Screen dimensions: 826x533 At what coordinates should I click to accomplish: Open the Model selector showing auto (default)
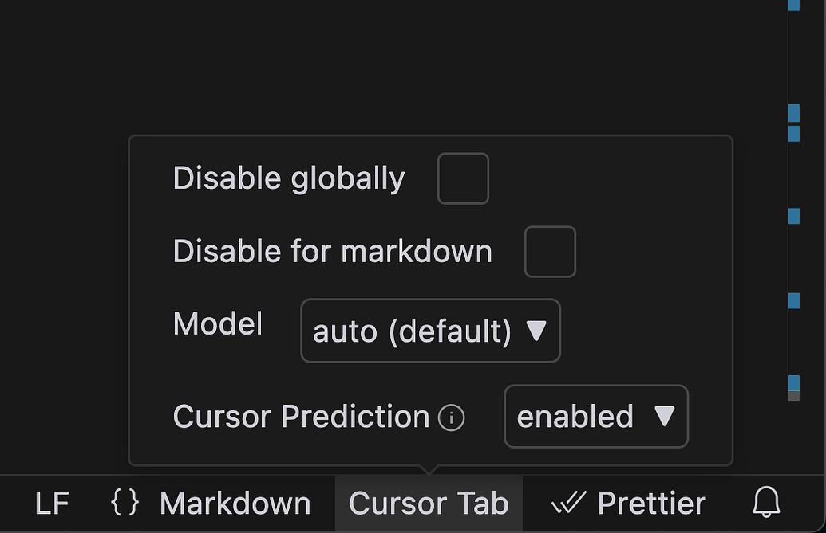(x=430, y=331)
